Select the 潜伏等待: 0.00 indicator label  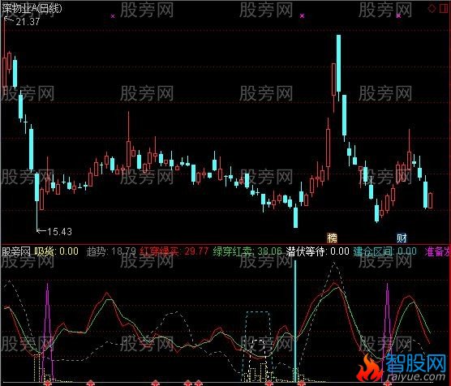click(317, 251)
